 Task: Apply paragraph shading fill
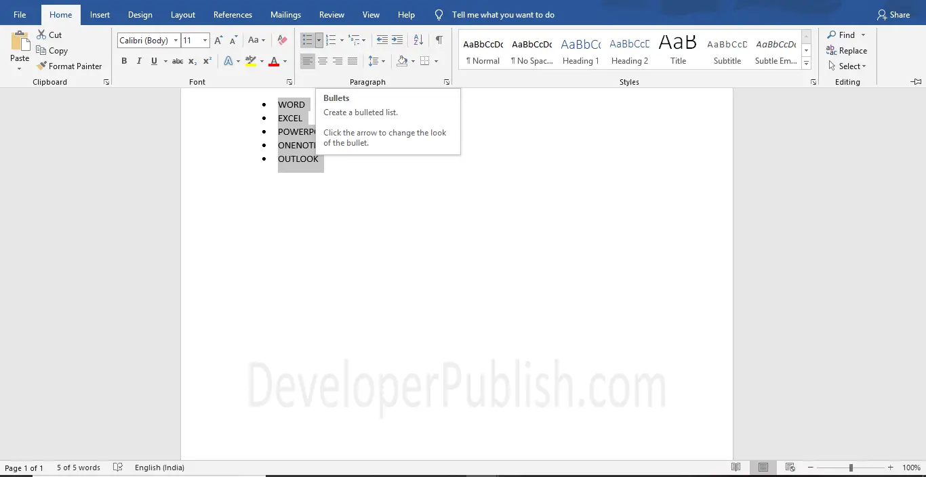[402, 61]
